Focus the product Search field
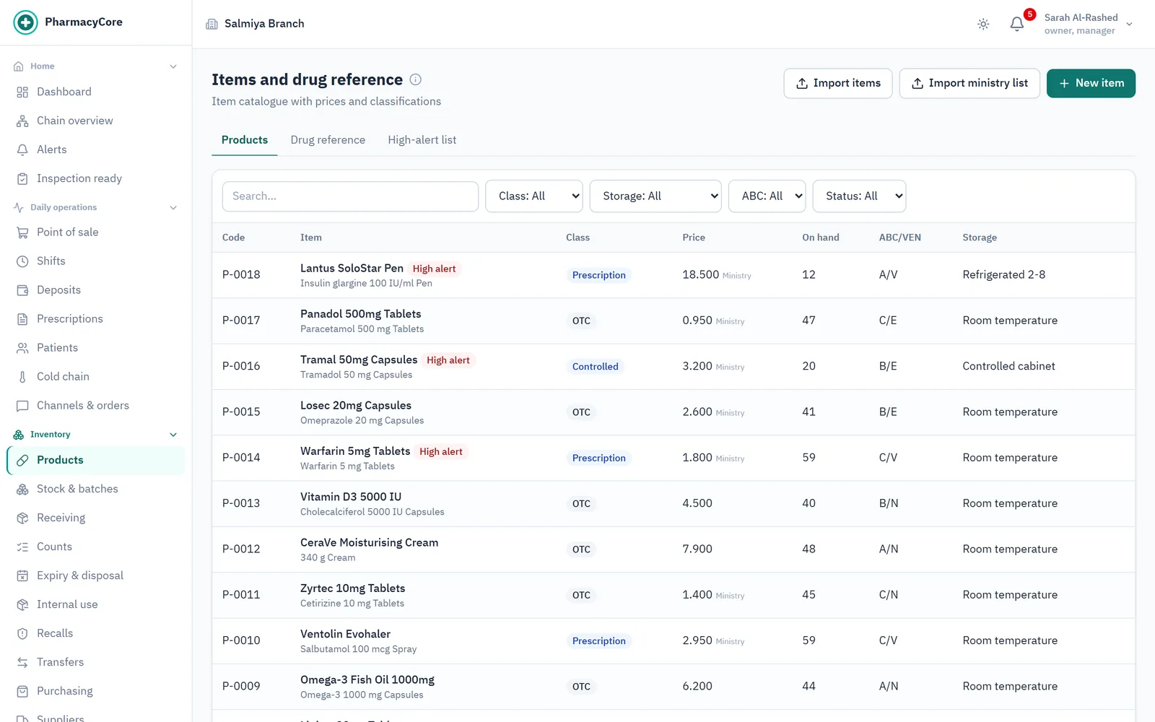The height and width of the screenshot is (722, 1155). 350,196
